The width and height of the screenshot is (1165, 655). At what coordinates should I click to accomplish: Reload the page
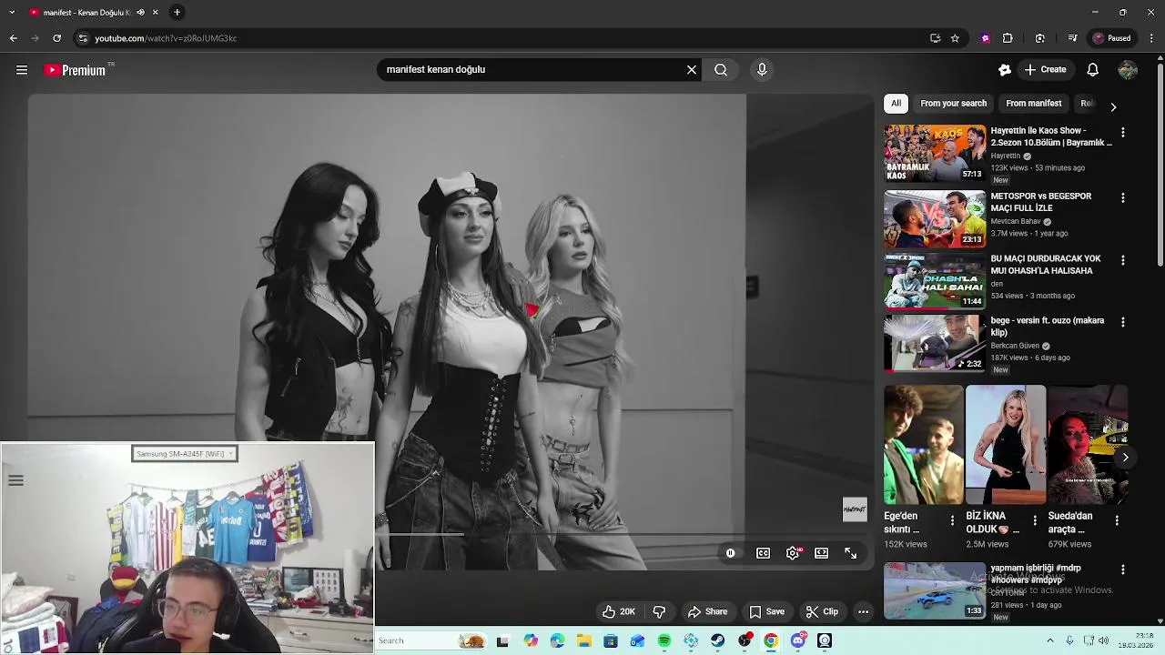(56, 38)
